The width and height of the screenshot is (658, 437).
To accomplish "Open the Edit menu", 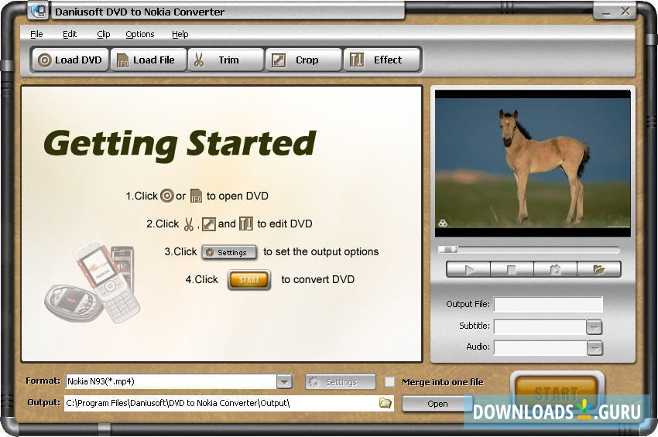I will point(70,34).
